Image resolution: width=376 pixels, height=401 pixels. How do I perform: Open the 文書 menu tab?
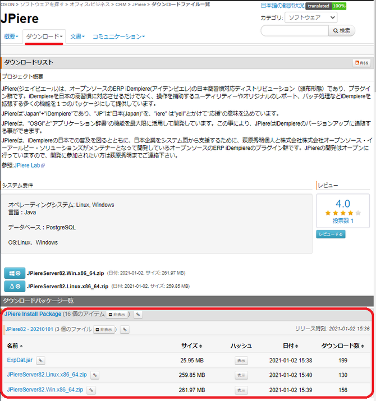(x=77, y=36)
